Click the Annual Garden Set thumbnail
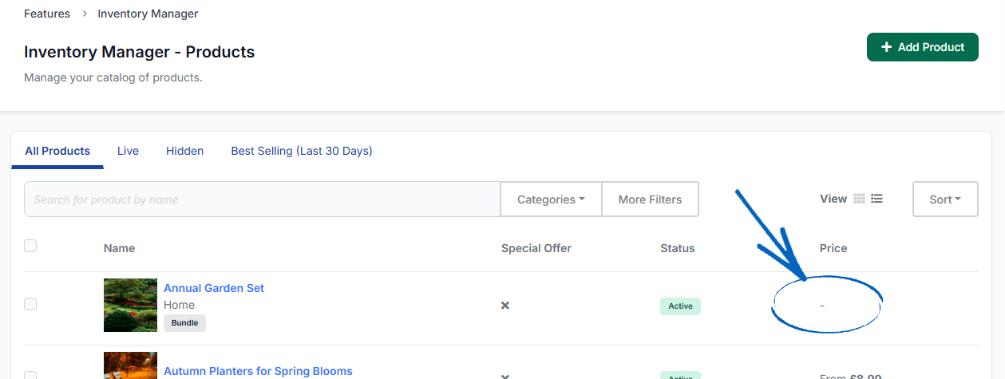 tap(130, 305)
